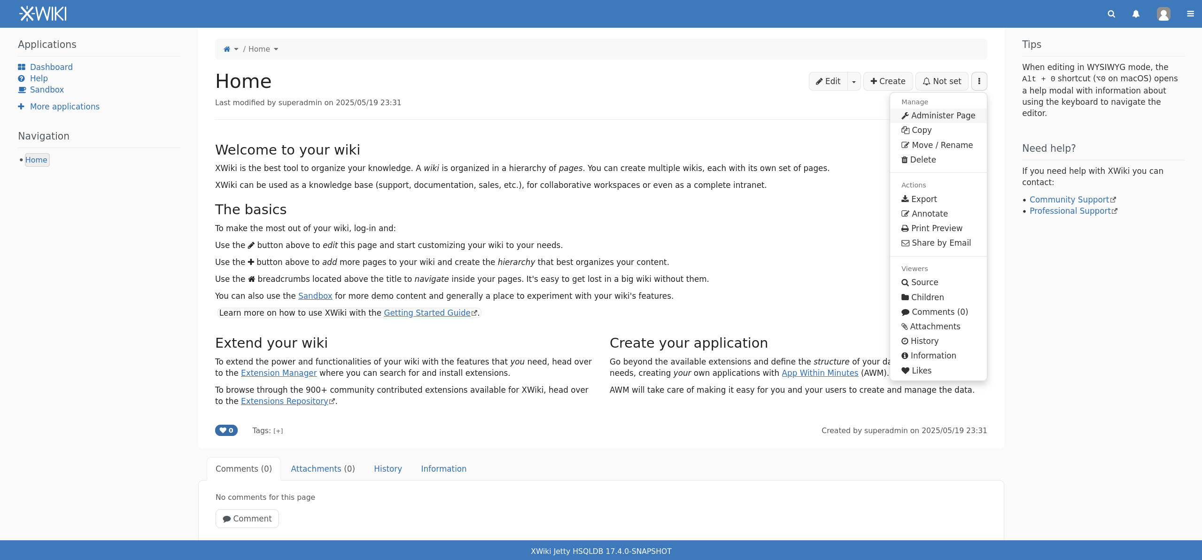Select Attachments in Viewers menu

click(938, 327)
